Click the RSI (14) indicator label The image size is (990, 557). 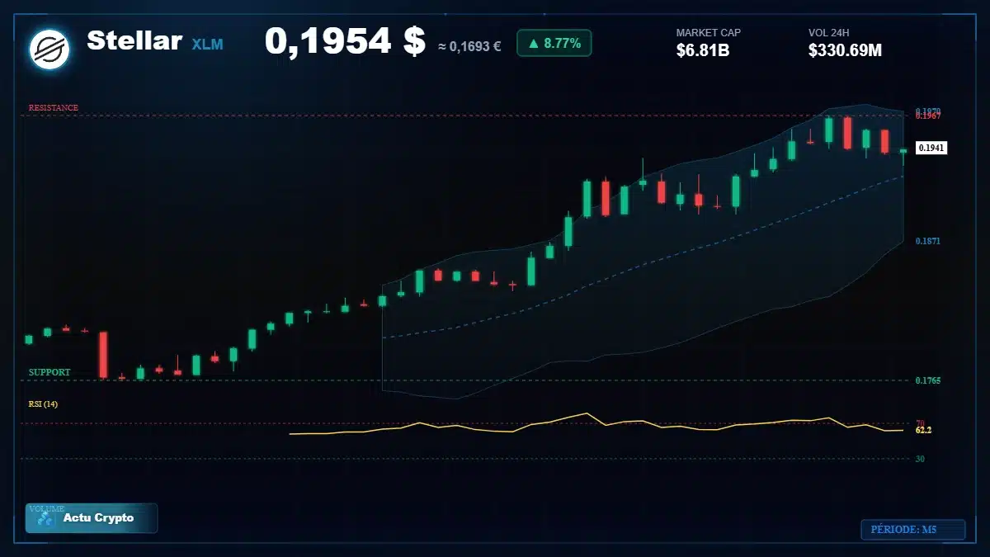[44, 404]
